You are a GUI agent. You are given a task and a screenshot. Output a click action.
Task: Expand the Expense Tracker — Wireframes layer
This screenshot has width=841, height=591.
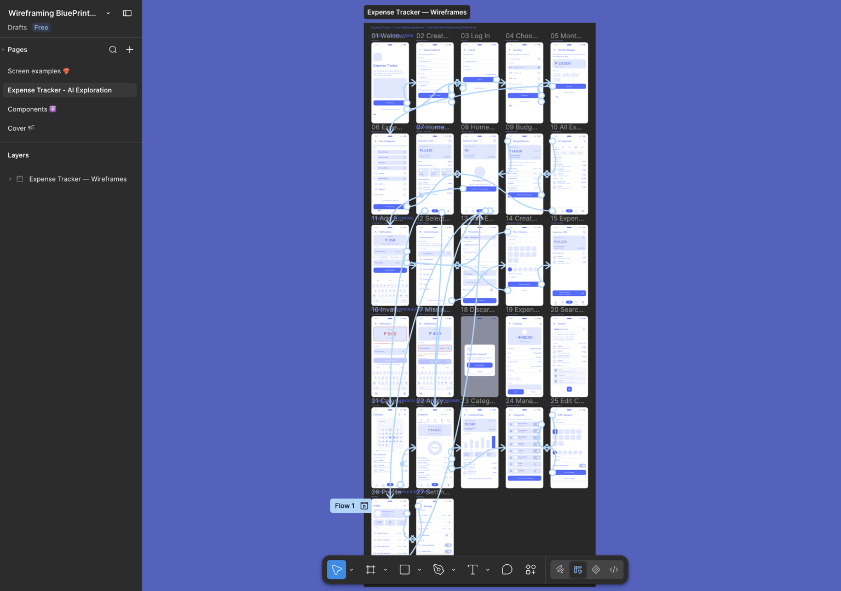click(10, 179)
